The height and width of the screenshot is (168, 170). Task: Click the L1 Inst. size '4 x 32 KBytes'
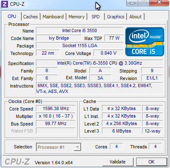122,116
